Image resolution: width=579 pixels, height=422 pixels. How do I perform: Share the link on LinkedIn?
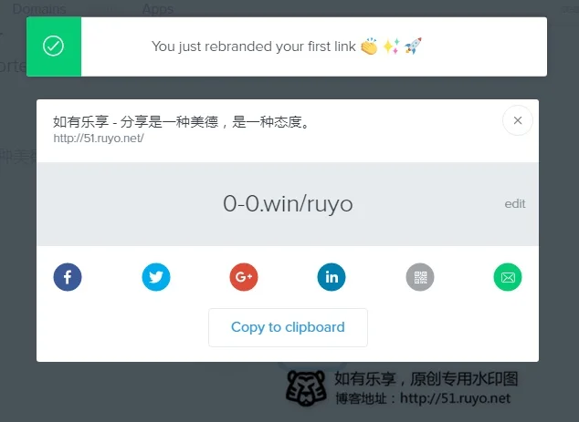[x=332, y=277]
